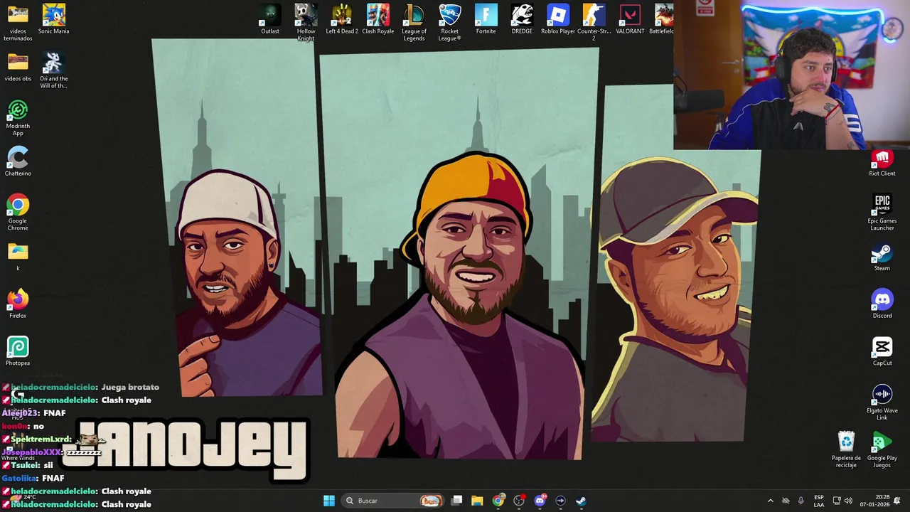Open the notifications bell

pyautogui.click(x=897, y=501)
